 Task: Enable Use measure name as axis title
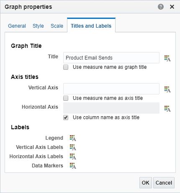coord(66,98)
